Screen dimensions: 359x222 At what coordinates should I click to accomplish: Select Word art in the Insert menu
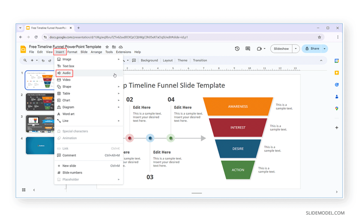point(68,114)
